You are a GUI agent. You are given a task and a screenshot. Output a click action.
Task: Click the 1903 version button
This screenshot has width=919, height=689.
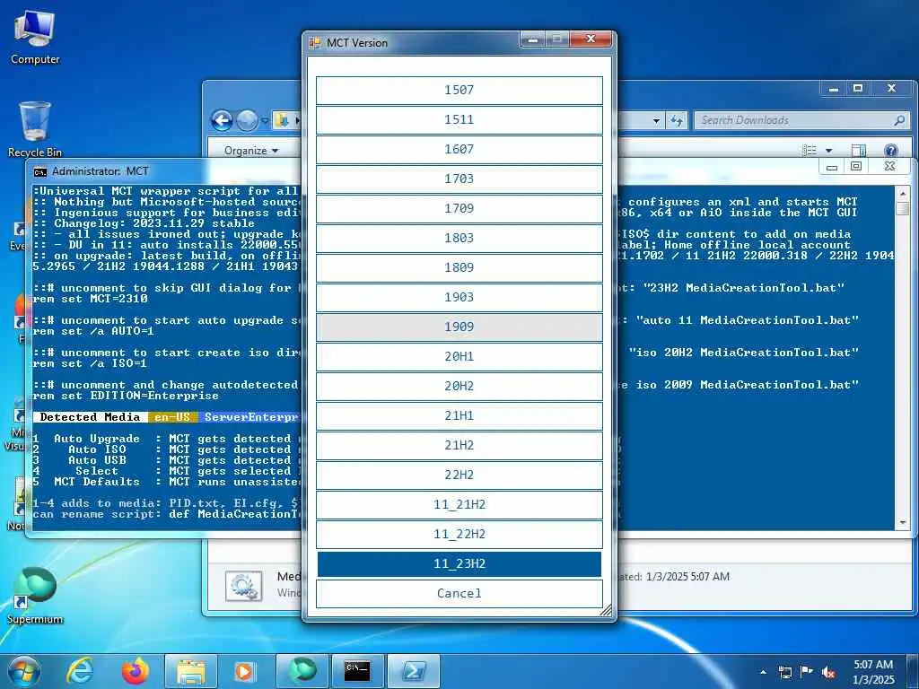(x=459, y=297)
